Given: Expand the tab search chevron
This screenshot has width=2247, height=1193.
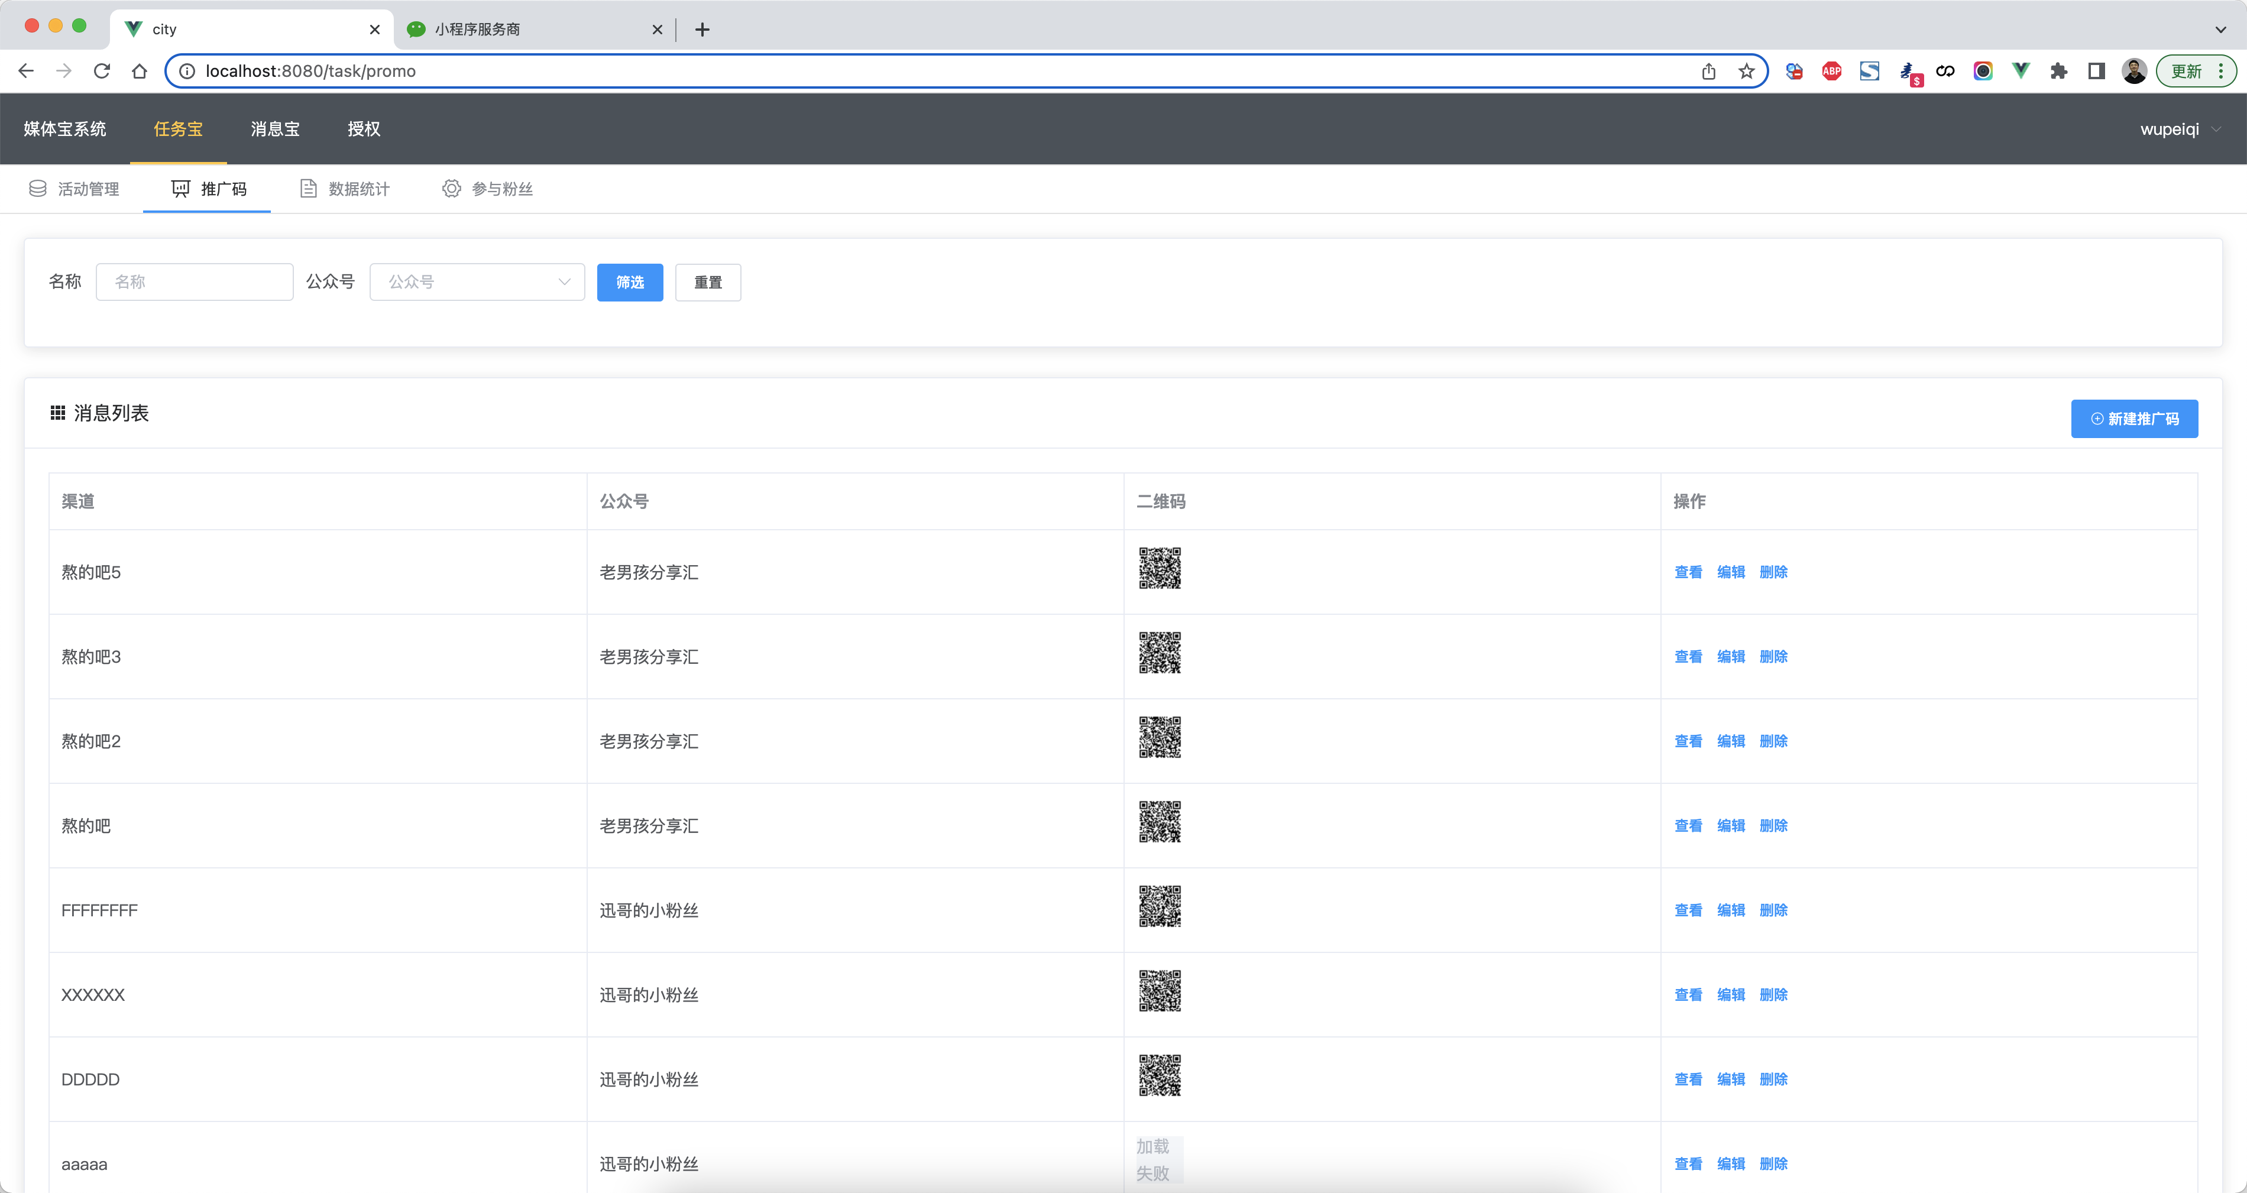Looking at the screenshot, I should (x=2220, y=29).
